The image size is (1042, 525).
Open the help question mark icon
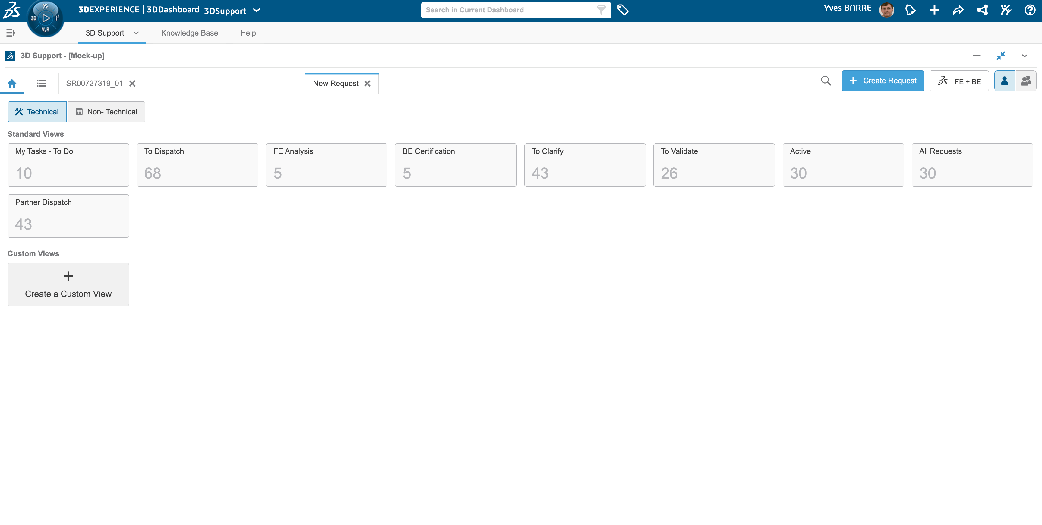coord(1029,10)
